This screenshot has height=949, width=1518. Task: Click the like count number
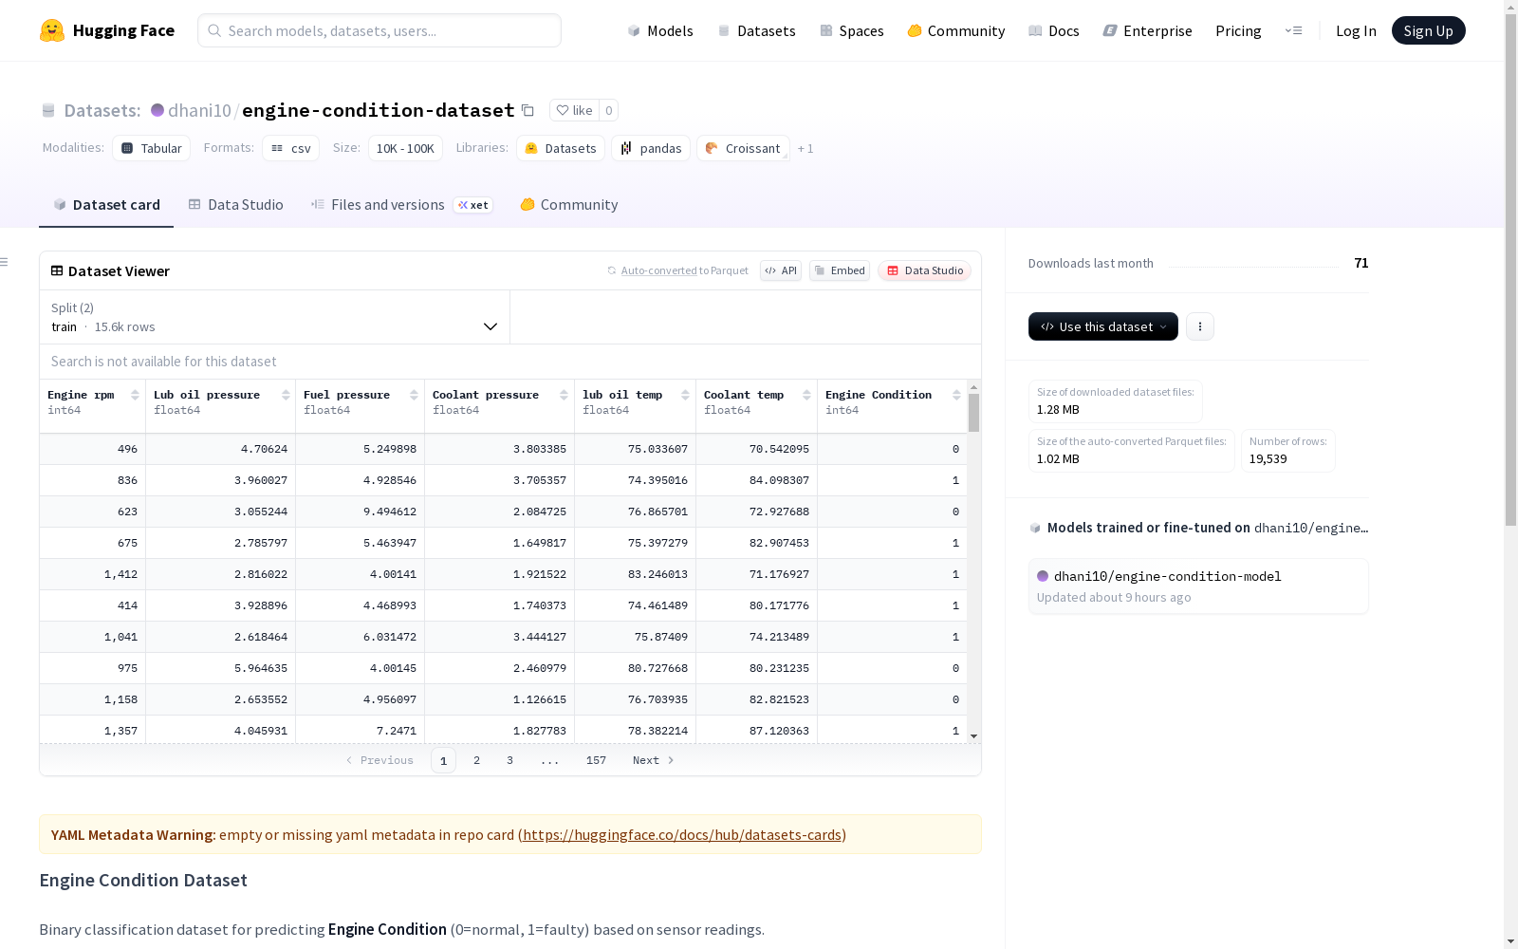609,110
